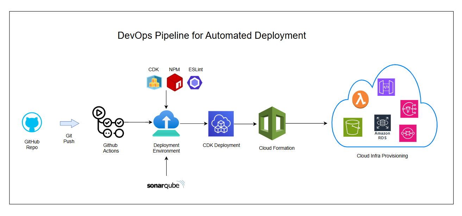Viewport: 462px width, 216px height.
Task: Click the purple ESLint hexagon icon
Action: coord(195,82)
